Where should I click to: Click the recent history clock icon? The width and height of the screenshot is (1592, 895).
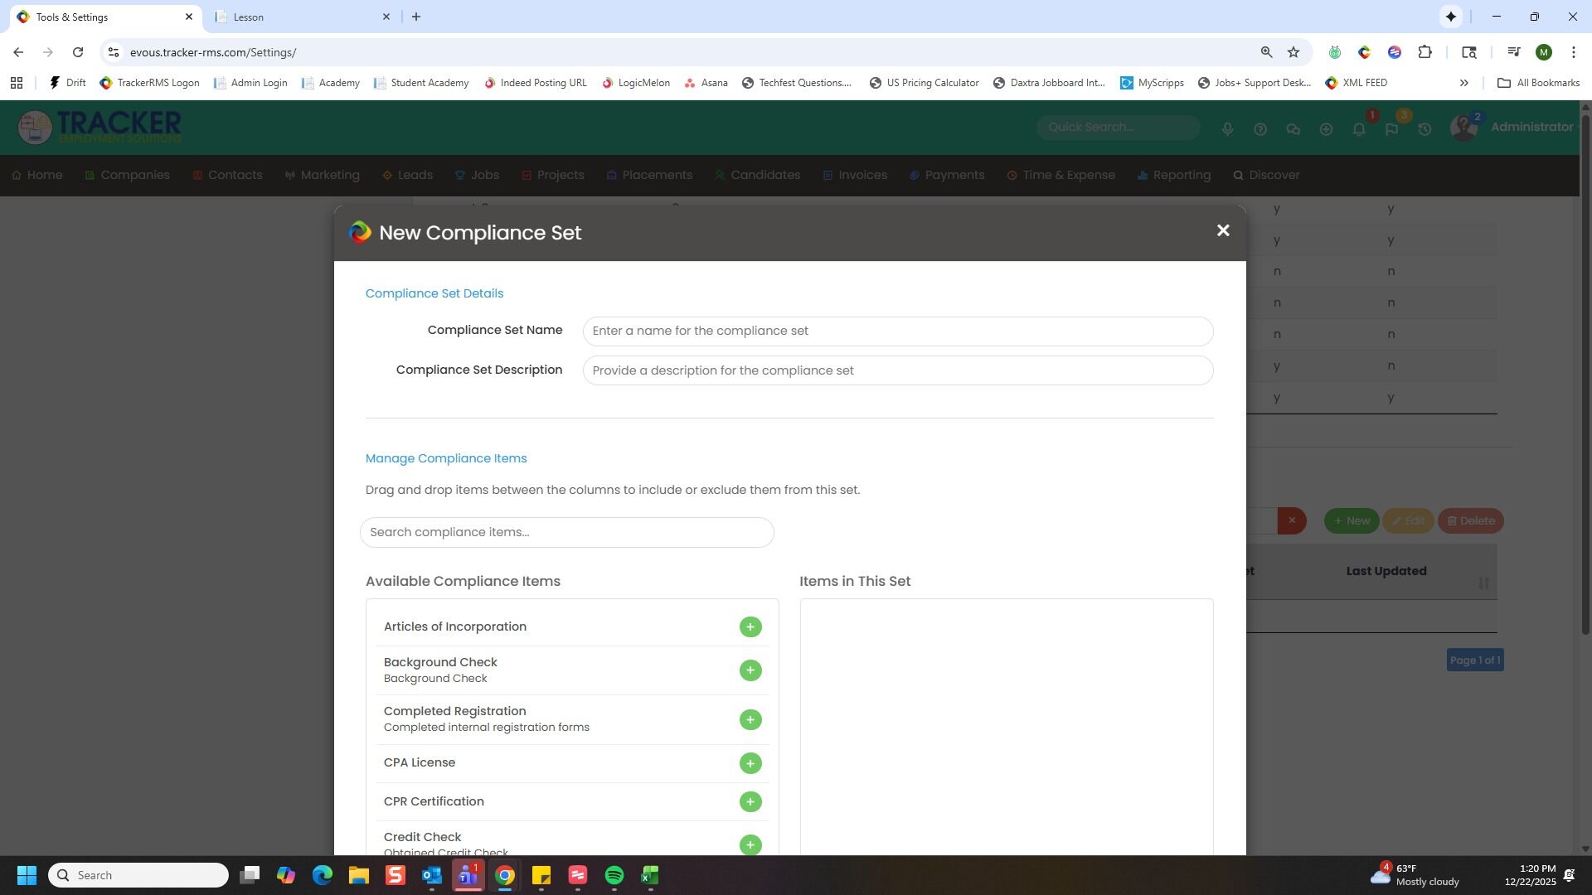coord(1424,129)
